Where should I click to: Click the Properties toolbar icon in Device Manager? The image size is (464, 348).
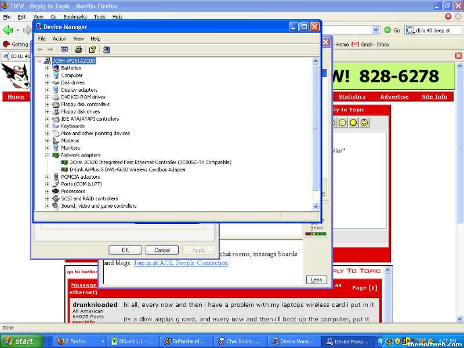(92, 50)
